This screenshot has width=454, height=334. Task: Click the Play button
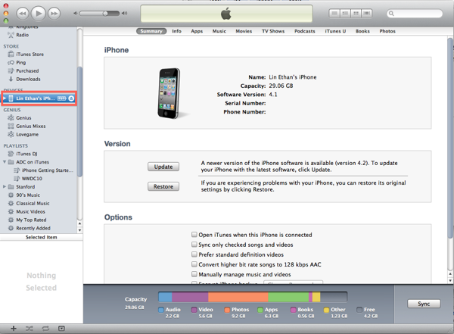[x=39, y=13]
